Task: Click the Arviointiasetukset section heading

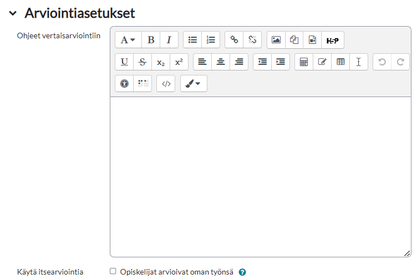Action: coord(79,13)
